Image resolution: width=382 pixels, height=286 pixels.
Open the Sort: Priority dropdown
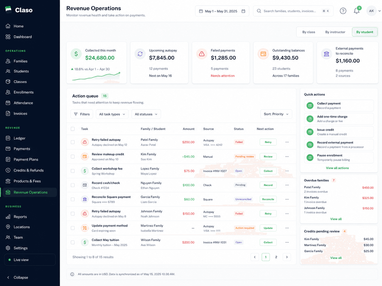(x=276, y=114)
